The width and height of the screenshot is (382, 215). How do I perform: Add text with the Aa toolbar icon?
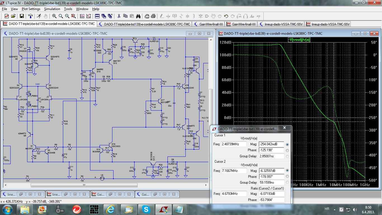[x=252, y=16]
